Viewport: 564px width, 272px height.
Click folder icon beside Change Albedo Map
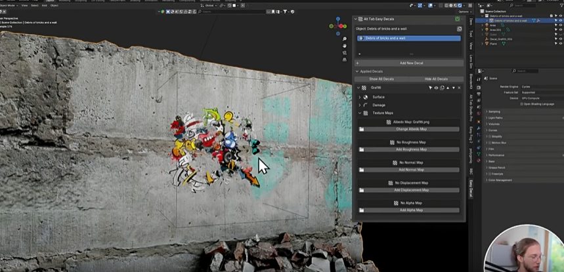pos(361,129)
